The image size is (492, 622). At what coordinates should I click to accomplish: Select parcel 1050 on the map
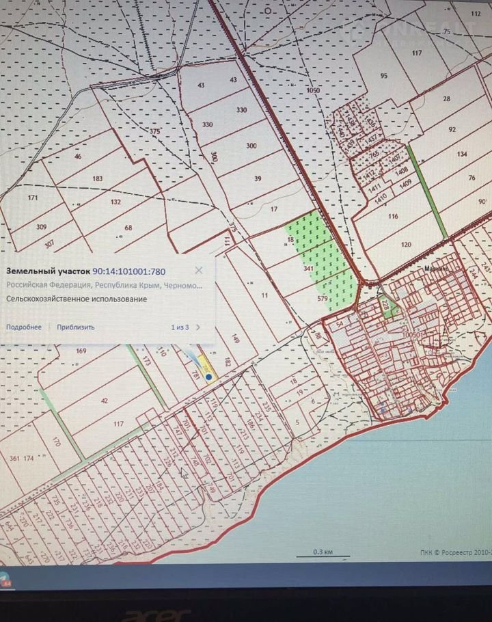313,90
